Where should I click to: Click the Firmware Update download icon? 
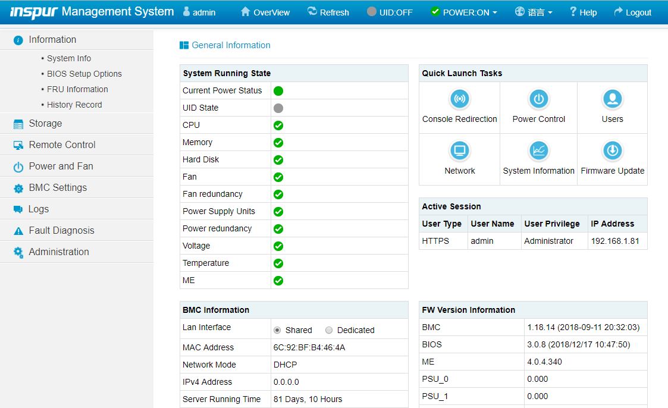(612, 150)
